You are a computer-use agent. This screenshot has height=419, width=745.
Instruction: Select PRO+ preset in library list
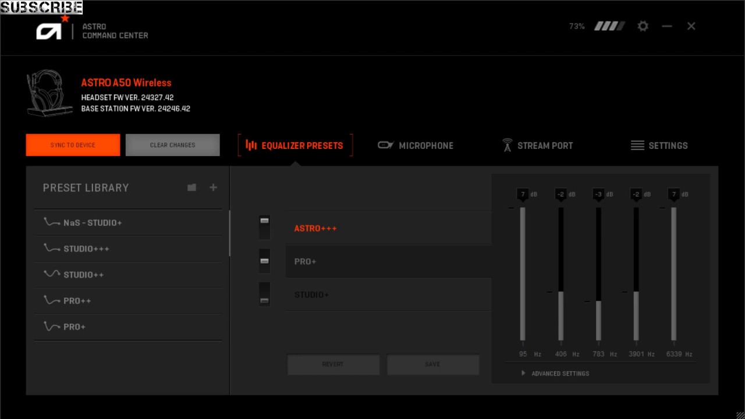pyautogui.click(x=128, y=327)
